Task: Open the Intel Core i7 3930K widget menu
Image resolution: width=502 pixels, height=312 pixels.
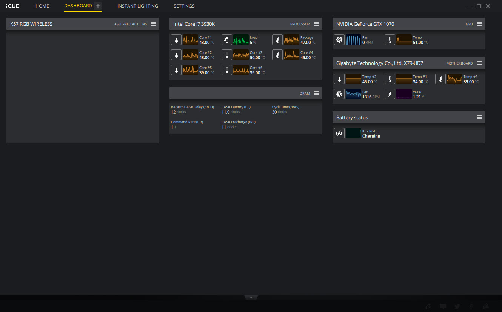Action: (316, 24)
